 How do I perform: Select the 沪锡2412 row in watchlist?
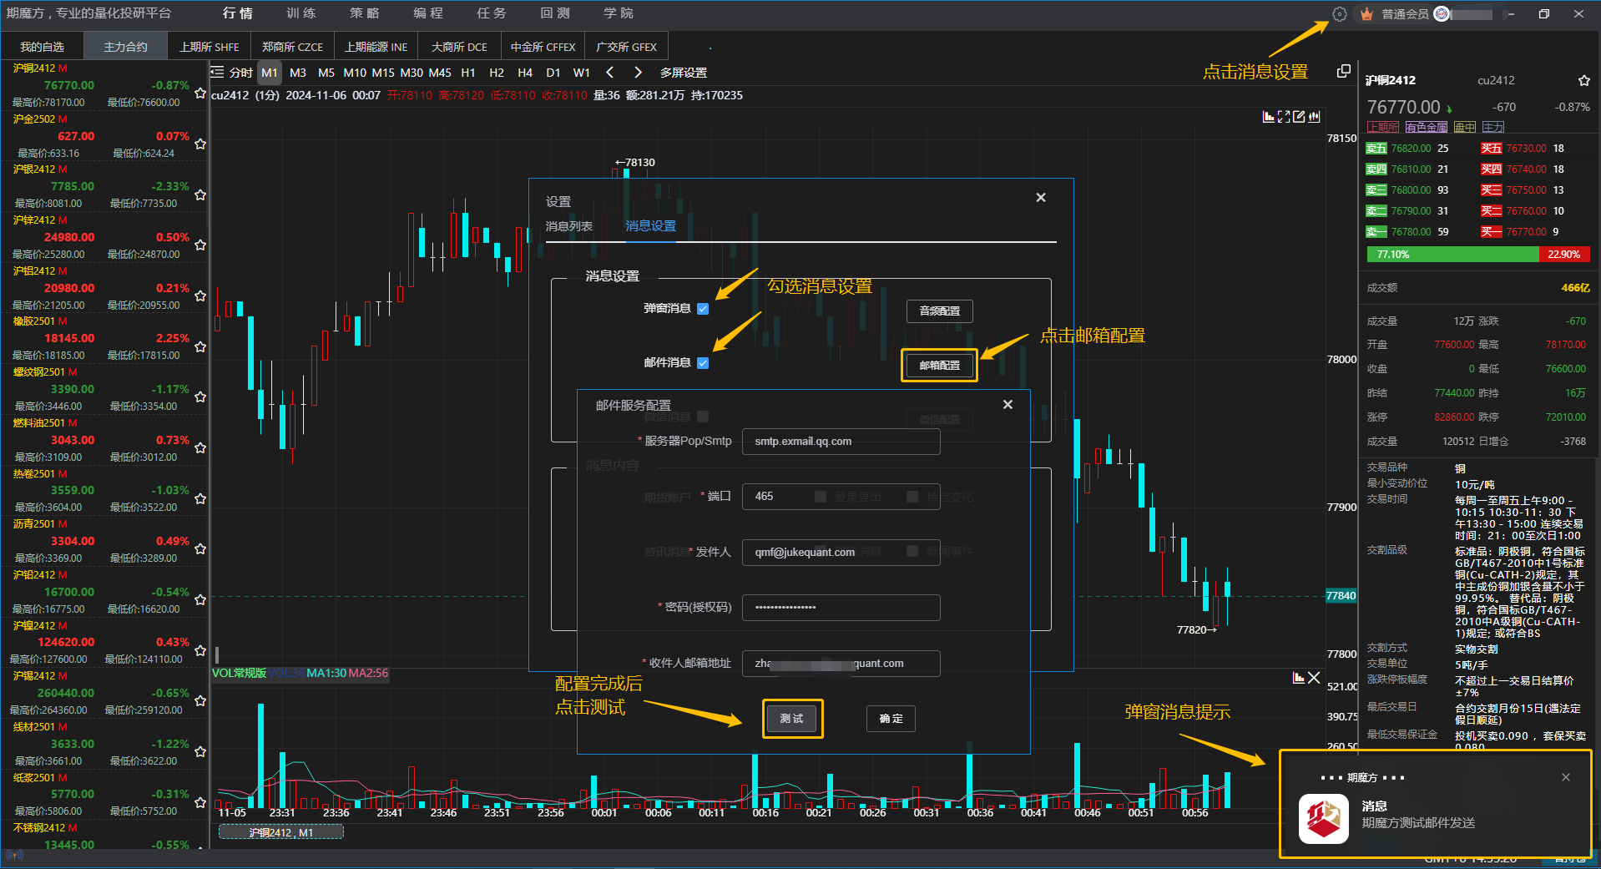point(104,693)
